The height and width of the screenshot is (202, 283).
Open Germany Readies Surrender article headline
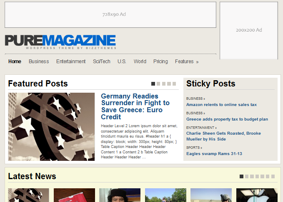coord(135,106)
